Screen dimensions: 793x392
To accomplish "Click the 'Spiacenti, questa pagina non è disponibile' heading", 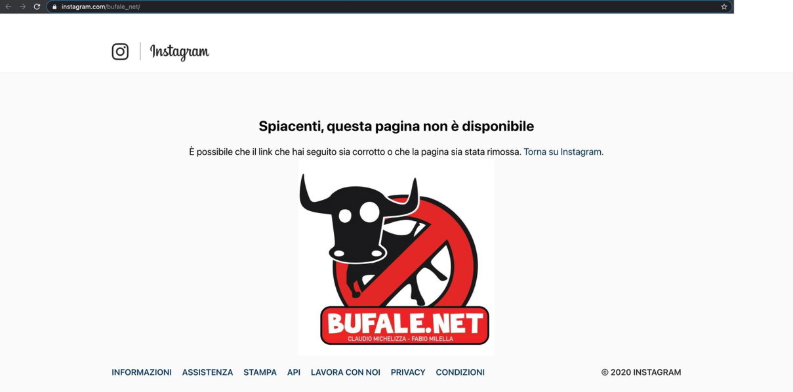I will (396, 126).
